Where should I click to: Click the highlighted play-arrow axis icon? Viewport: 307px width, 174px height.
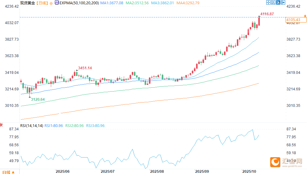[x=278, y=2]
